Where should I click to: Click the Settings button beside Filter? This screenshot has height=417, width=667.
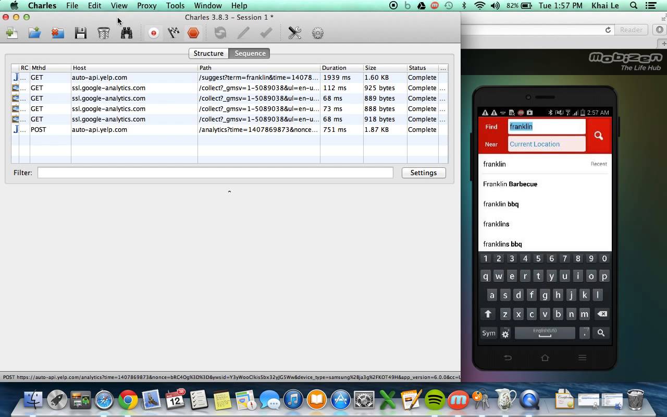tap(424, 173)
